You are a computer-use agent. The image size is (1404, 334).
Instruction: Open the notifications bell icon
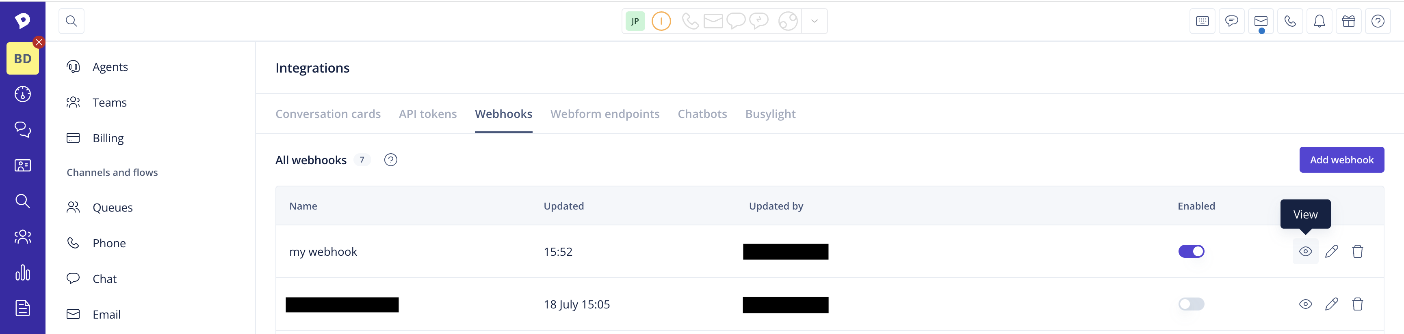pyautogui.click(x=1319, y=21)
